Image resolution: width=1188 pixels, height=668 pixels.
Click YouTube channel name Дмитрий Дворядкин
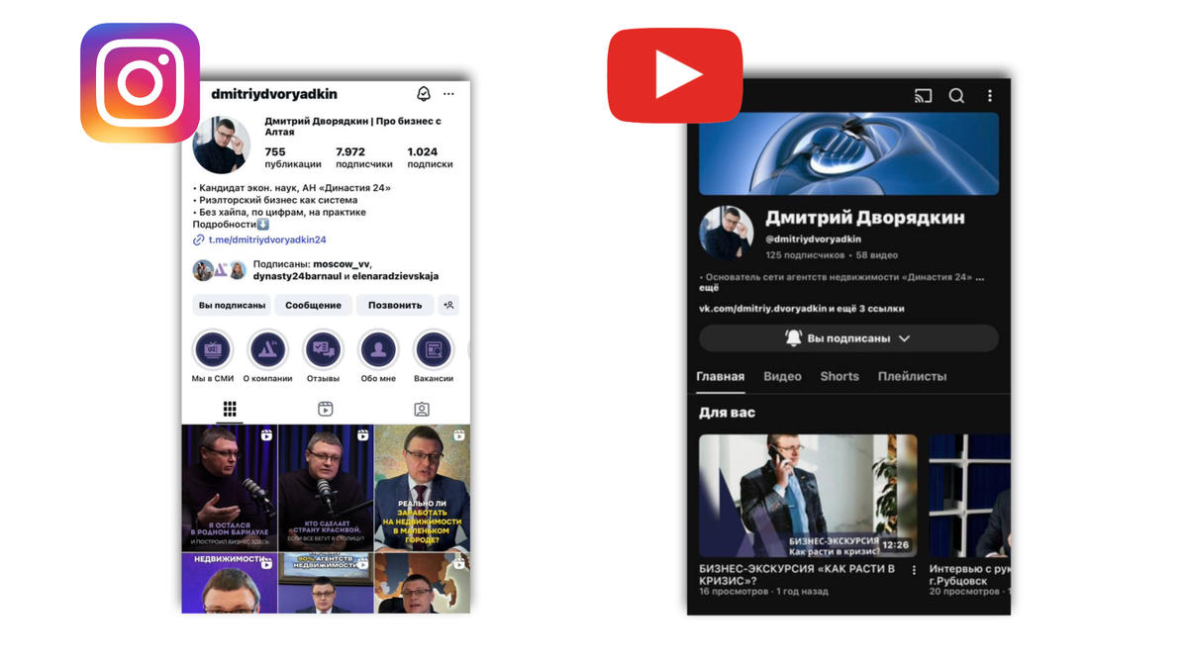click(864, 218)
